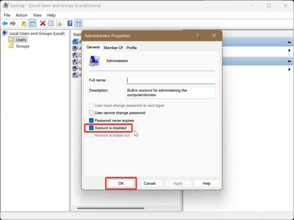Collapse the lower Actions pane section arrow

(289, 61)
